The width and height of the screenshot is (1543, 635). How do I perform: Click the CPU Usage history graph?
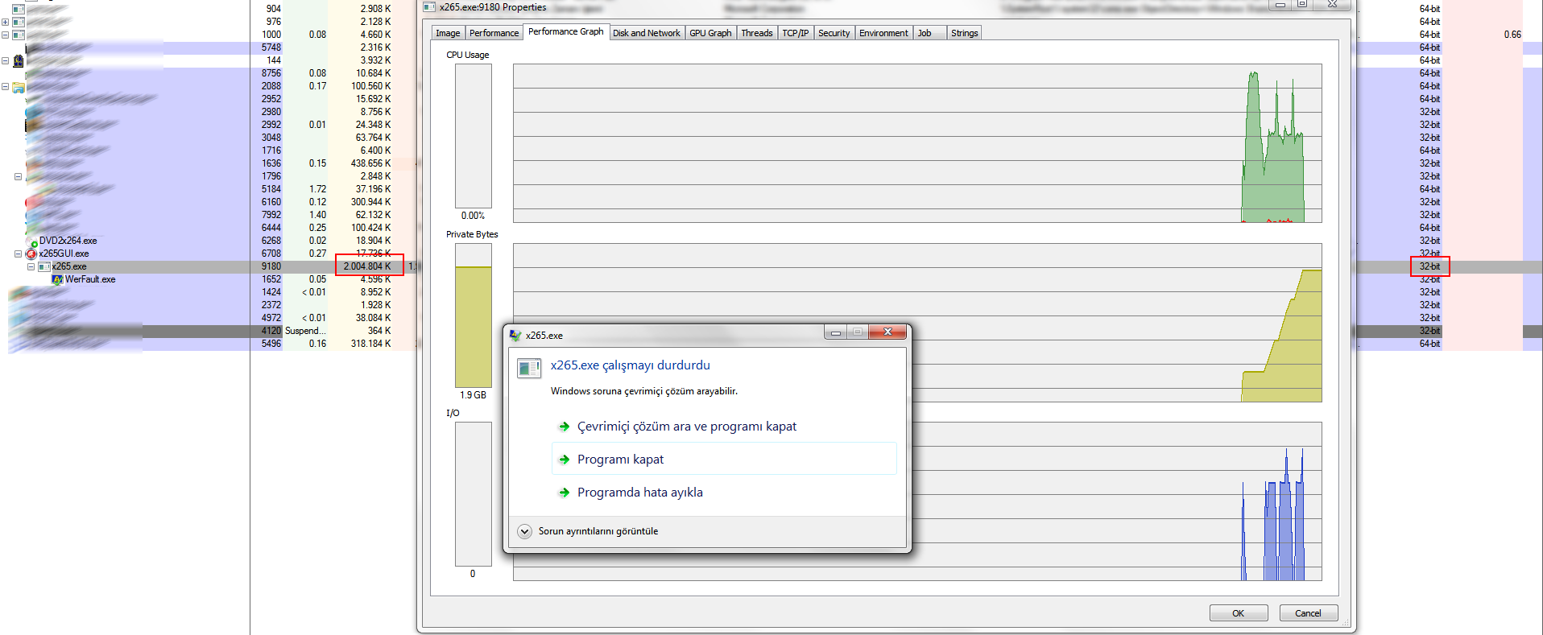tap(917, 143)
